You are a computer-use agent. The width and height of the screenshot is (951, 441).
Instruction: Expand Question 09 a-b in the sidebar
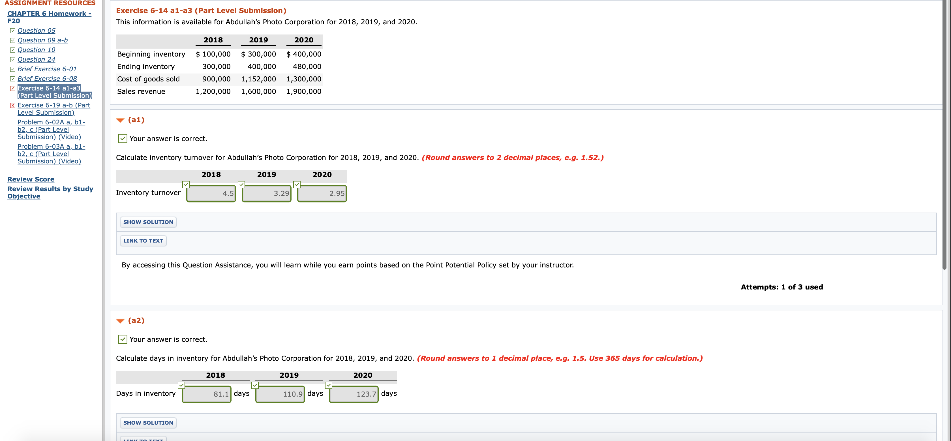(42, 40)
